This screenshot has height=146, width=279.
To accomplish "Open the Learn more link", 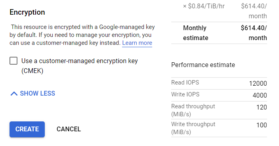I will tap(137, 43).
